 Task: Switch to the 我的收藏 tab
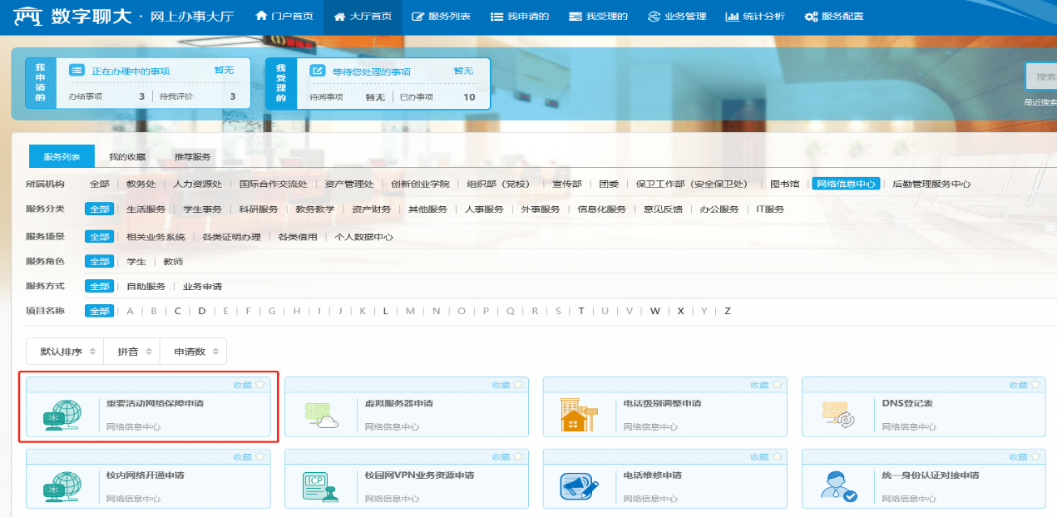(126, 156)
